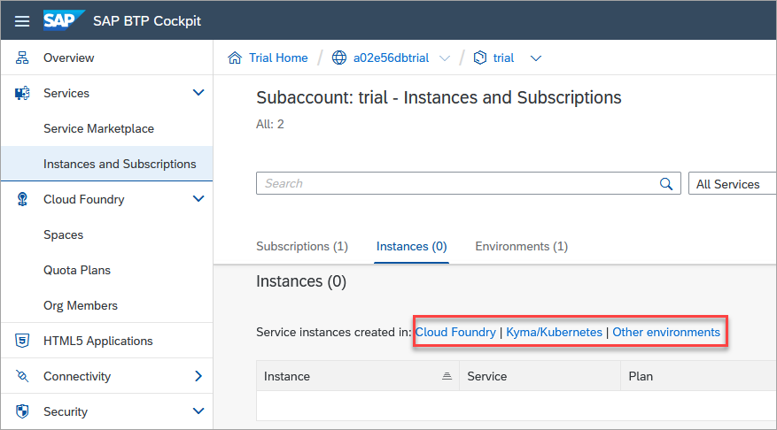
Task: Collapse the Cloud Foundry section chevron
Action: click(198, 199)
